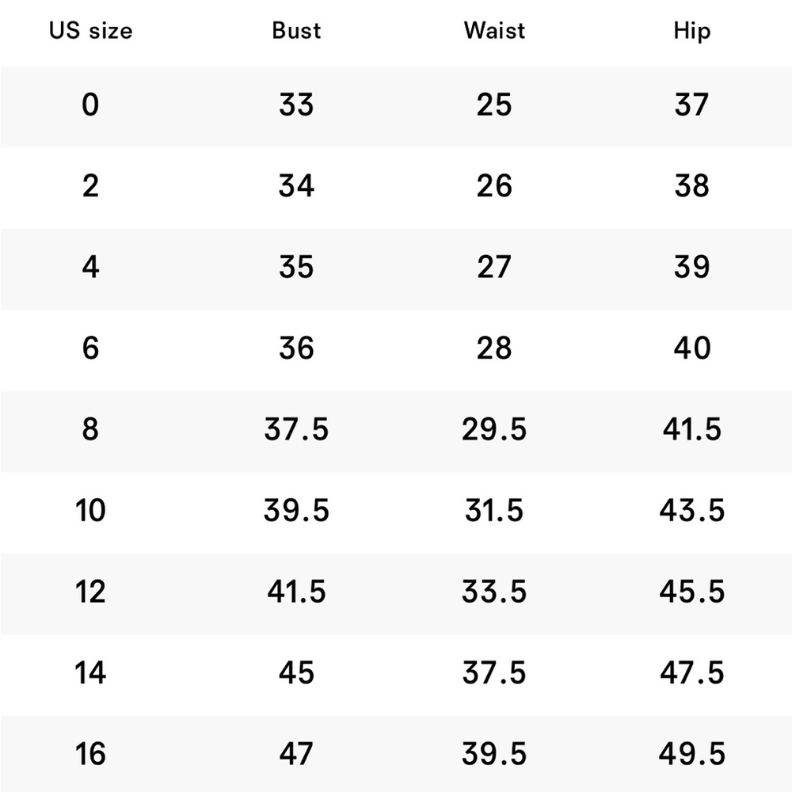Select the size 12 row label
Screen dimensions: 792x792
pyautogui.click(x=90, y=592)
